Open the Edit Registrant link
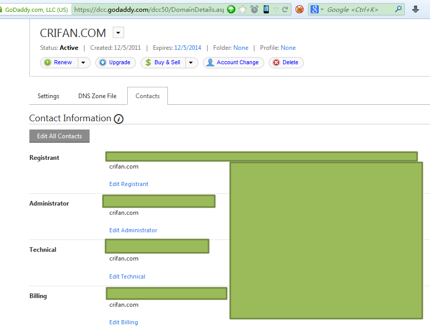The width and height of the screenshot is (430, 333). [129, 184]
